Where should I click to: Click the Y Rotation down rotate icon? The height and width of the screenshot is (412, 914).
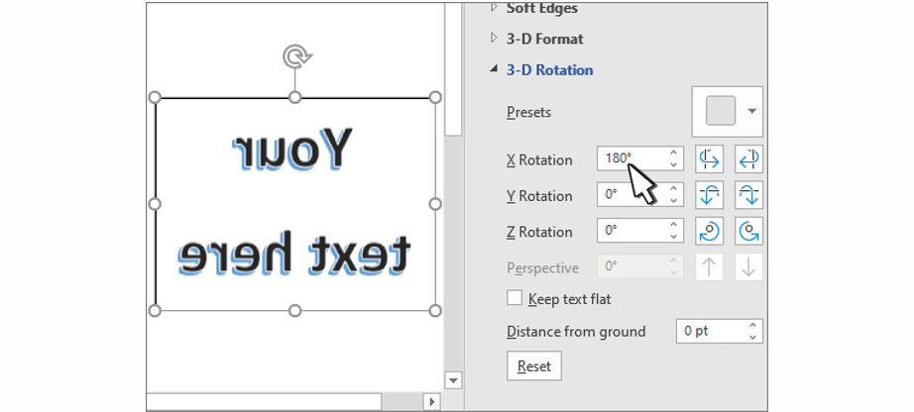[748, 195]
